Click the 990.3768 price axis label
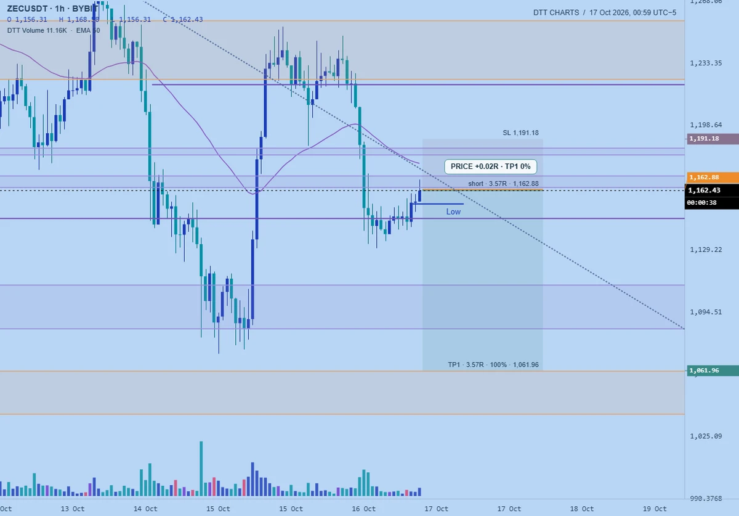The width and height of the screenshot is (739, 516). pos(706,499)
